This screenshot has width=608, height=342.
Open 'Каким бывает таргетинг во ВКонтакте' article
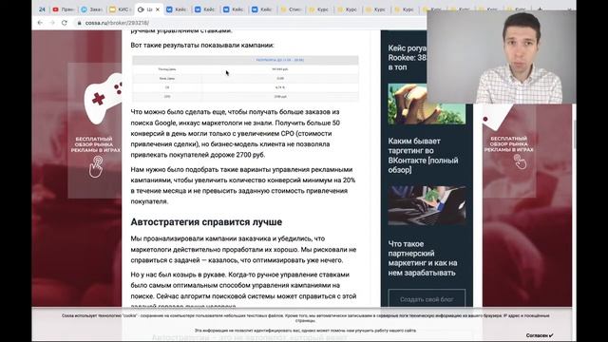point(423,155)
